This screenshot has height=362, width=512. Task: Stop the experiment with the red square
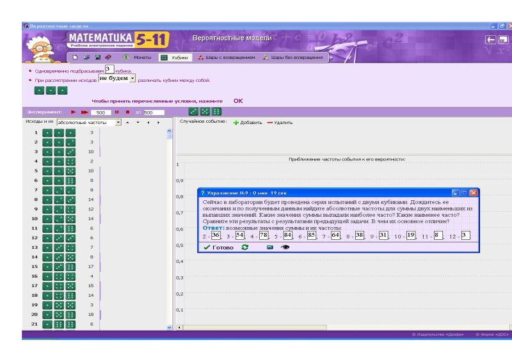pyautogui.click(x=127, y=112)
